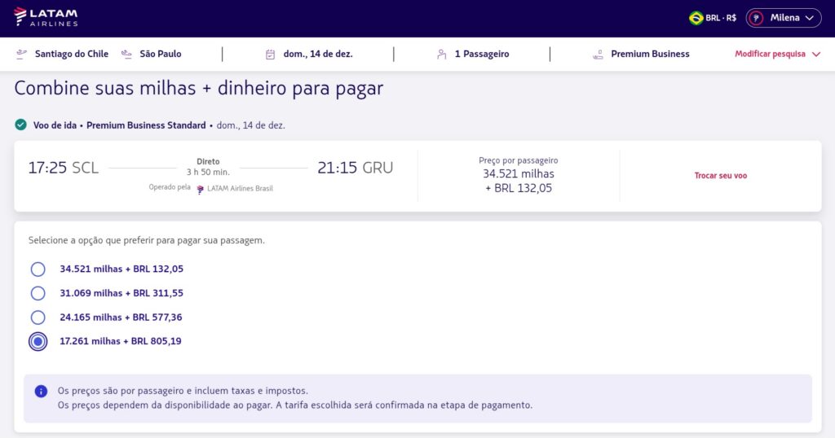Expand the Modificar pesquisa chevron
This screenshot has height=438, width=835.
click(x=815, y=55)
